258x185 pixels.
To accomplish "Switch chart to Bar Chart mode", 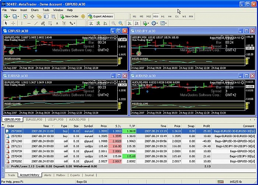I will (91, 23).
